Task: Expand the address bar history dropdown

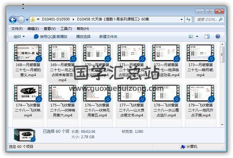Action: (182, 20)
